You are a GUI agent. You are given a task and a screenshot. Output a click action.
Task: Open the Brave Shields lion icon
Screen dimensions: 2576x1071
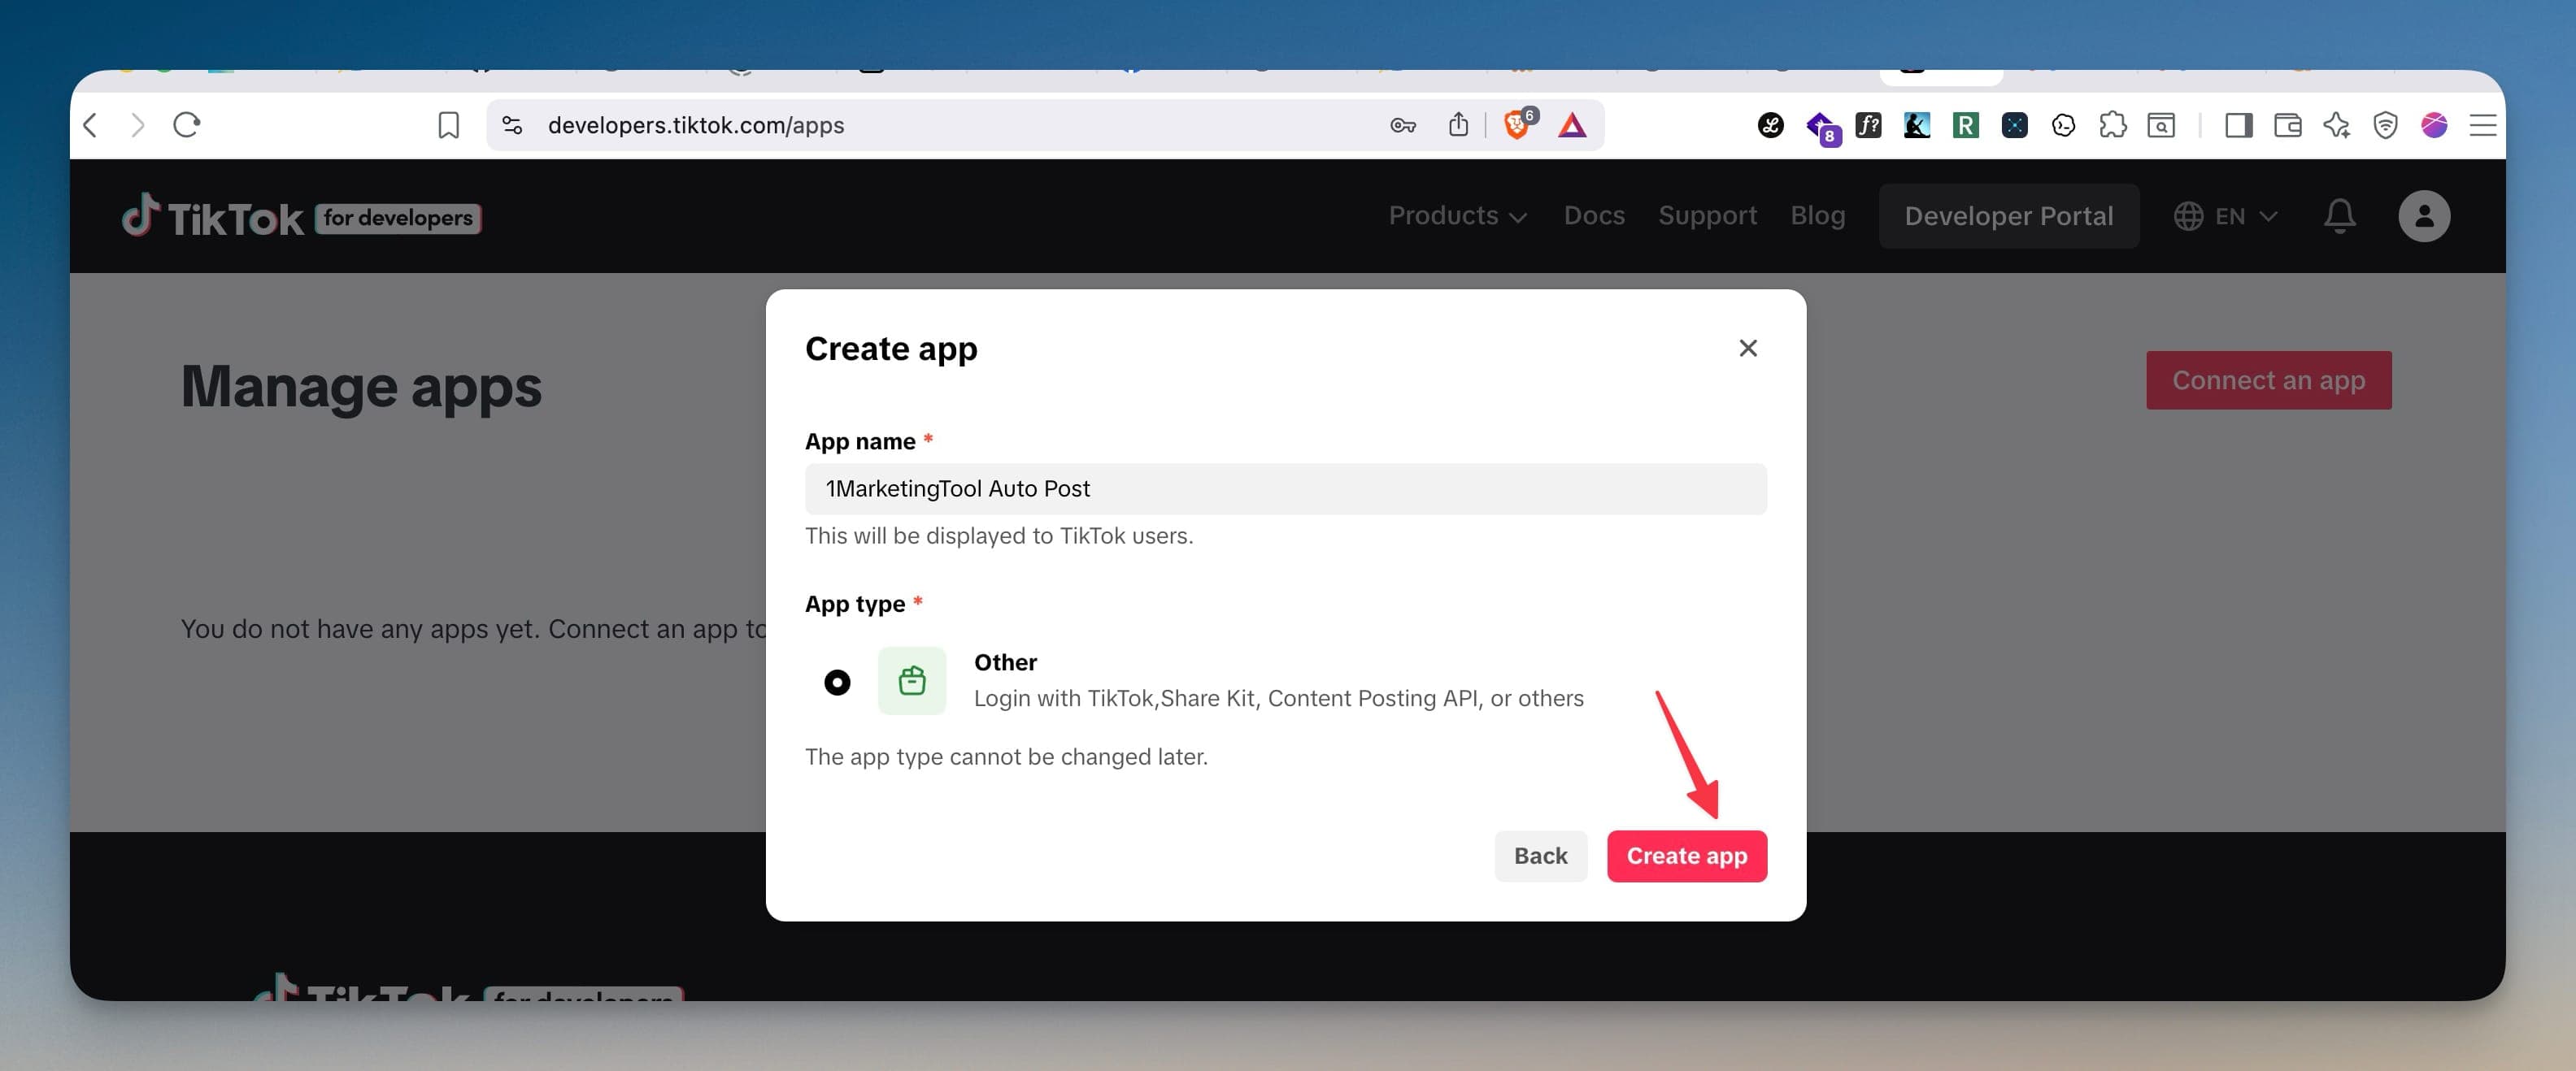click(x=1518, y=124)
